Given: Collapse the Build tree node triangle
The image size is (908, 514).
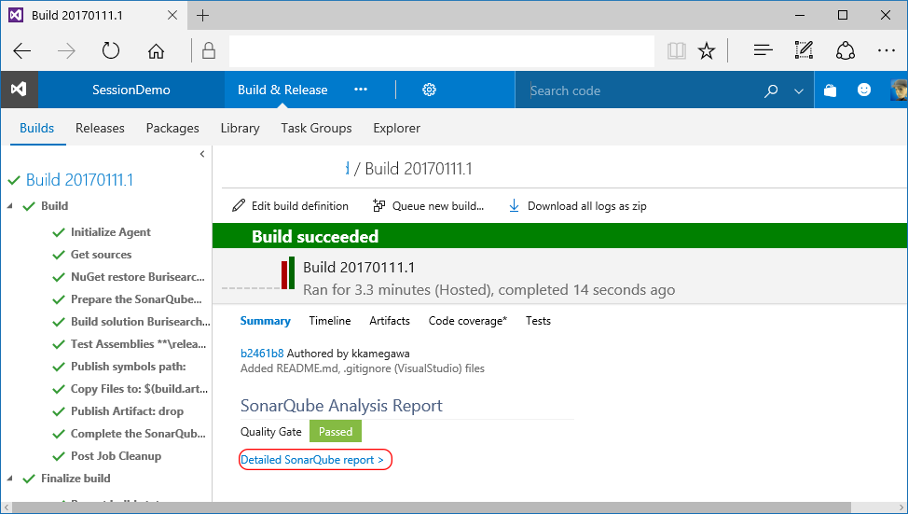Looking at the screenshot, I should 10,206.
